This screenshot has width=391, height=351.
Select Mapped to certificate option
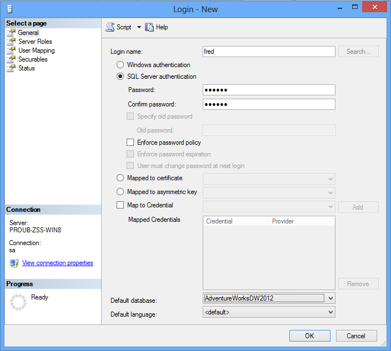(121, 178)
